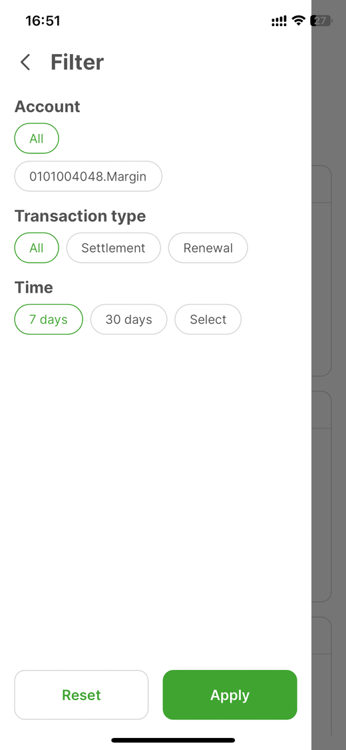Tap the battery level indicator

point(321,21)
